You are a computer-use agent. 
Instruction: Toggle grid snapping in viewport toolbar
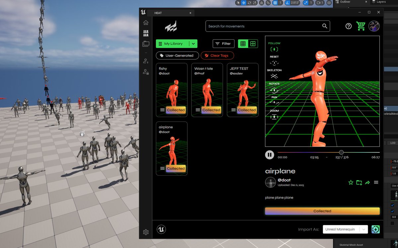pos(275,3)
